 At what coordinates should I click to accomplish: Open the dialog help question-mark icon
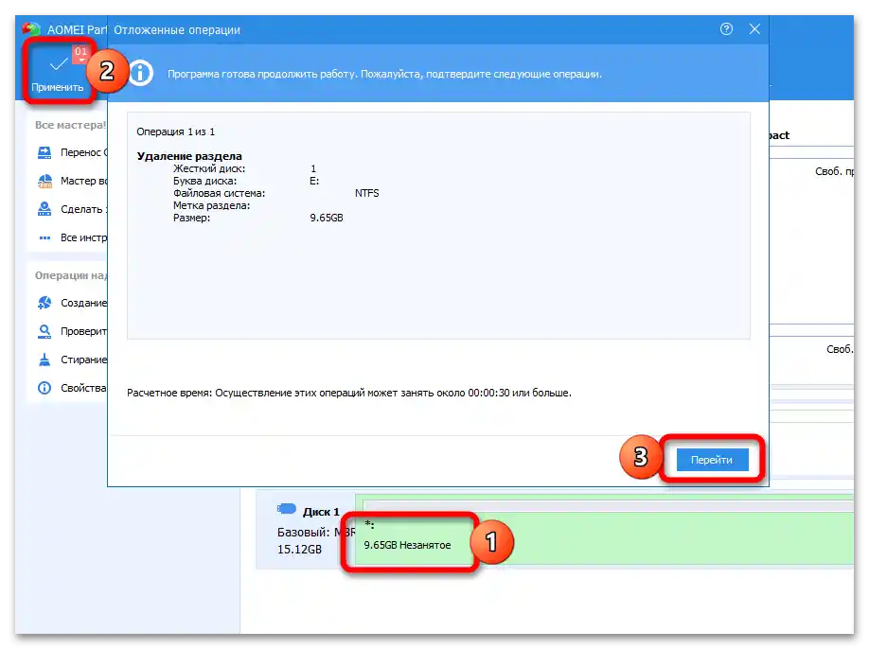(x=726, y=29)
